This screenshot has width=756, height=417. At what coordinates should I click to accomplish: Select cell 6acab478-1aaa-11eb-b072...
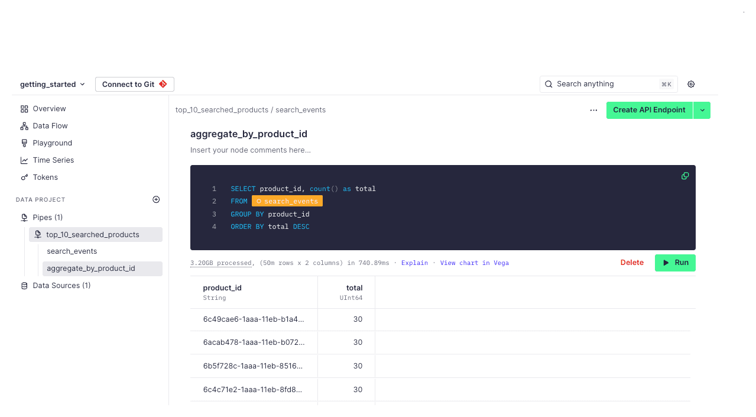(254, 342)
